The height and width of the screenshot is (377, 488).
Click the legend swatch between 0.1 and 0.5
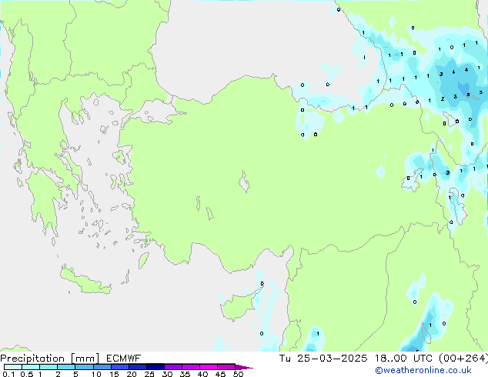(13, 367)
